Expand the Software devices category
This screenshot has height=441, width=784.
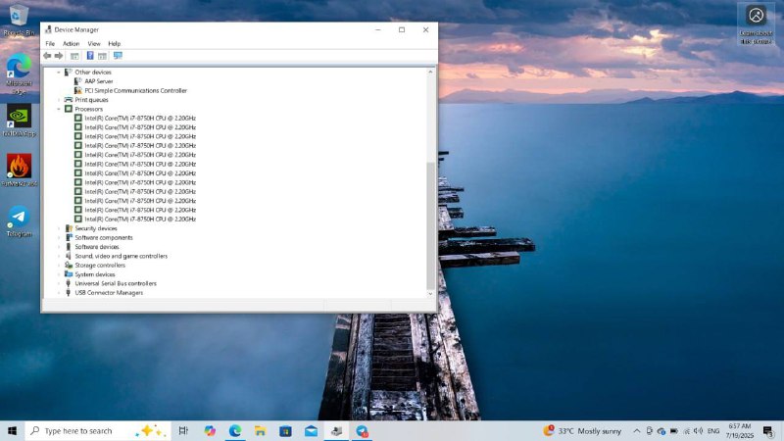[x=59, y=247]
